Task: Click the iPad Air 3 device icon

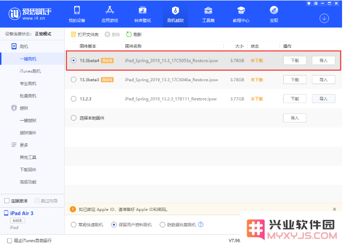Action: [6, 213]
